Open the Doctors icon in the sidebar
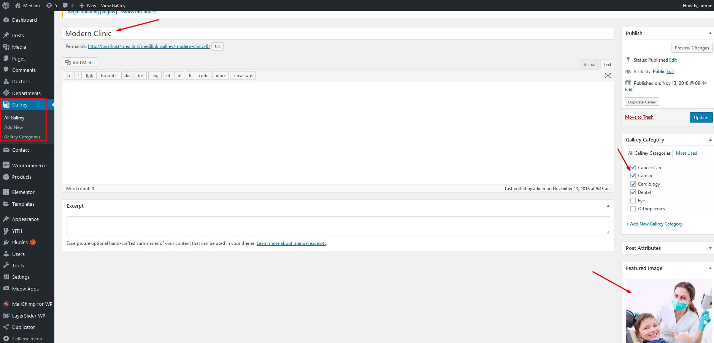This screenshot has width=714, height=343. (6, 81)
